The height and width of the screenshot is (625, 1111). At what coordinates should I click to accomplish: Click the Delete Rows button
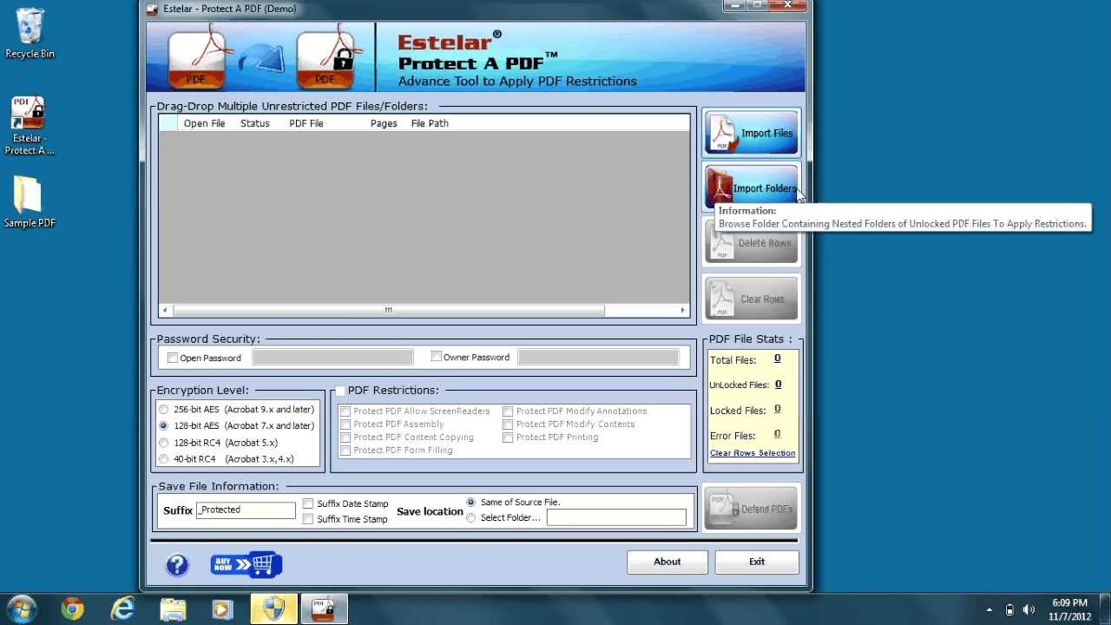[752, 243]
